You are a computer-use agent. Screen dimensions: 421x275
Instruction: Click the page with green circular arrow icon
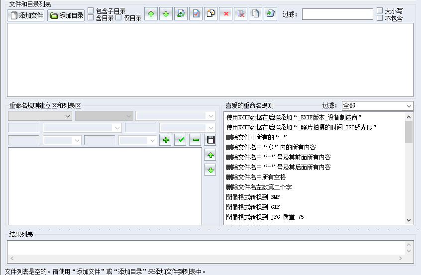[x=181, y=14]
